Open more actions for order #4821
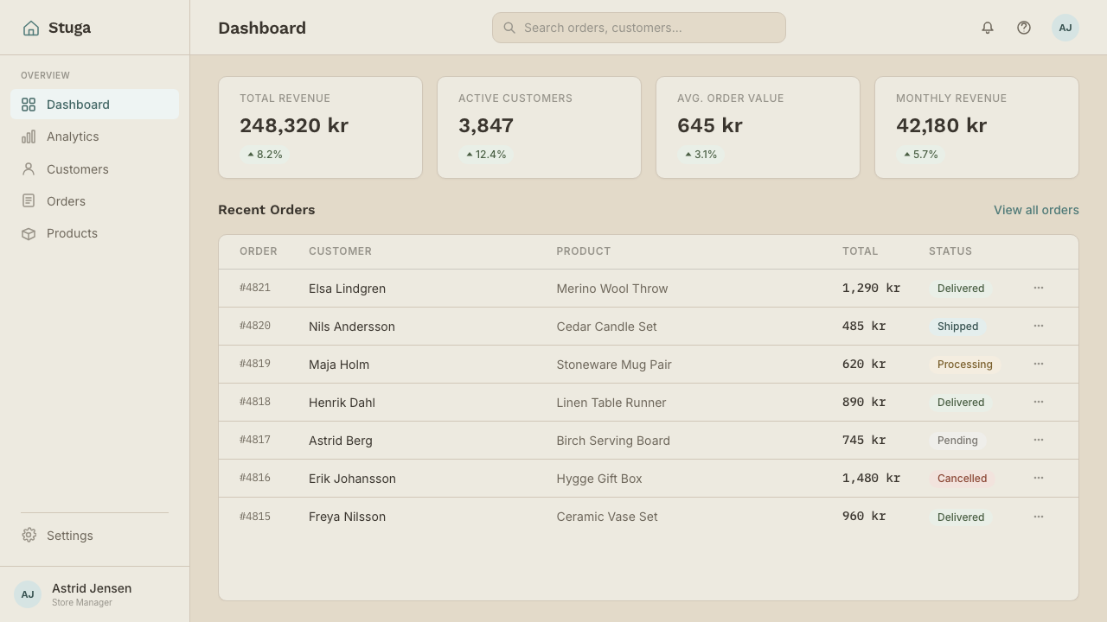The width and height of the screenshot is (1107, 622). pyautogui.click(x=1039, y=288)
